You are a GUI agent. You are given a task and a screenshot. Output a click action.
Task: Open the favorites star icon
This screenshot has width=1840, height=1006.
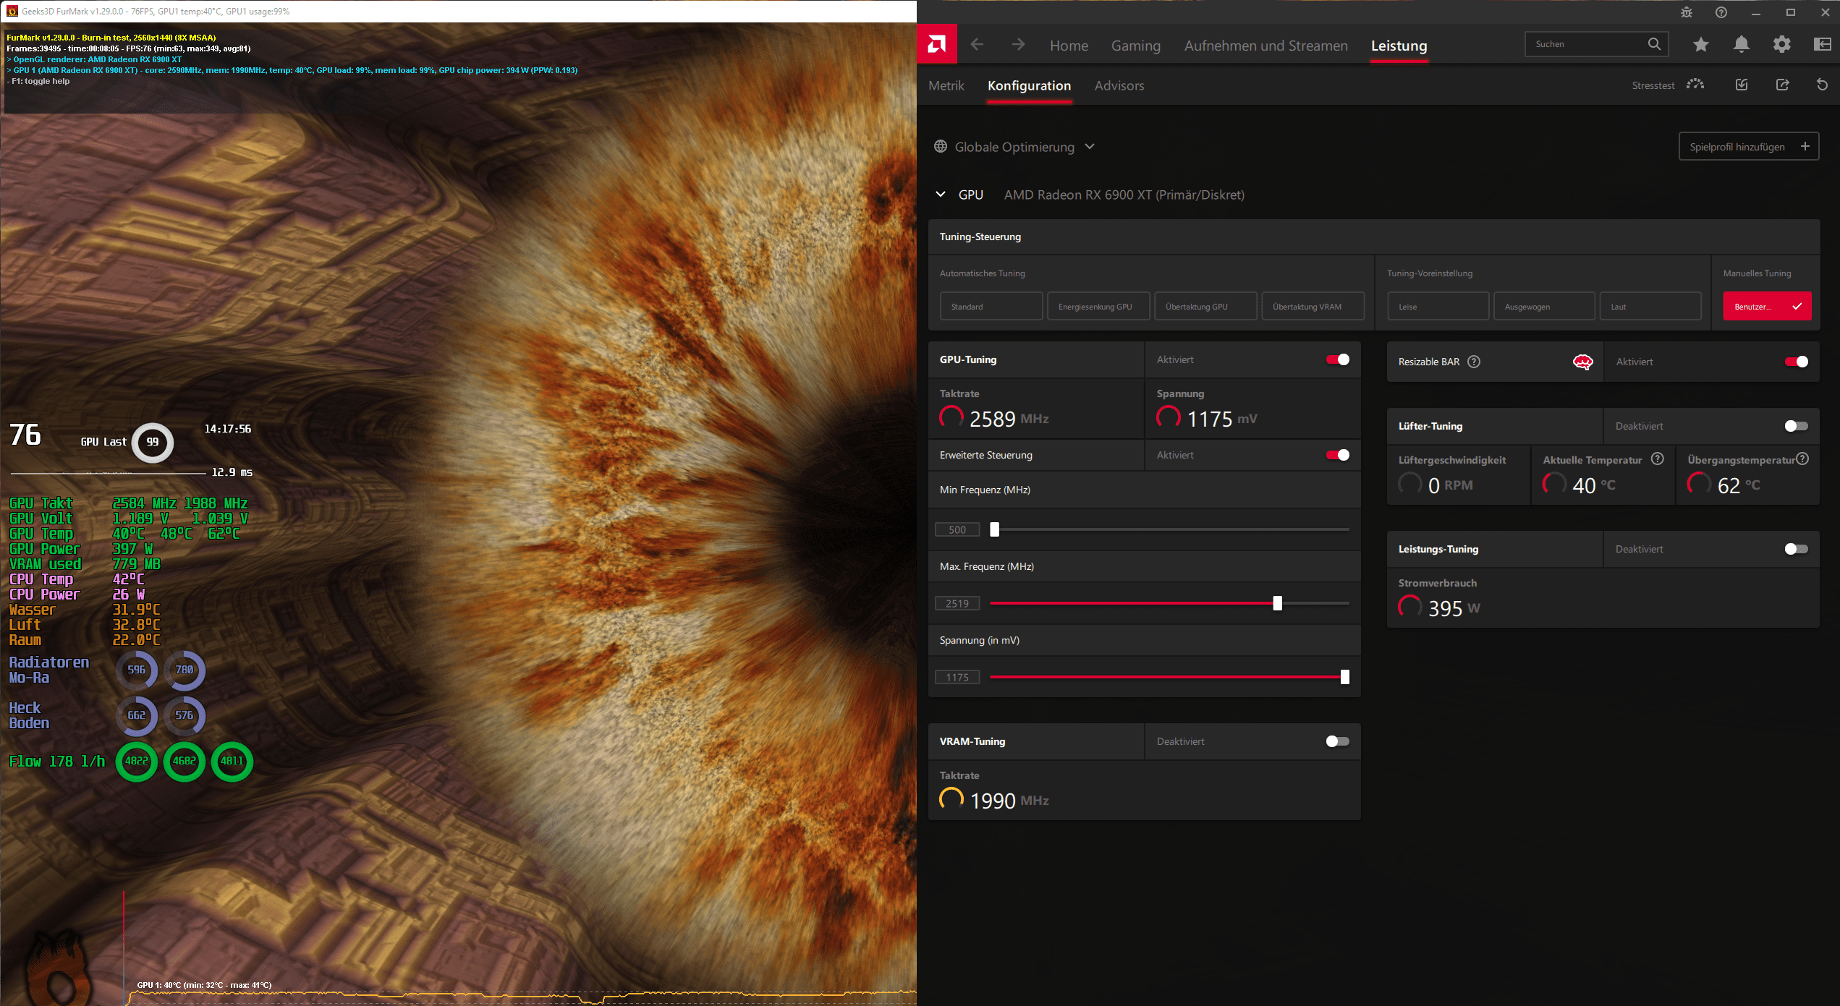[x=1701, y=45]
